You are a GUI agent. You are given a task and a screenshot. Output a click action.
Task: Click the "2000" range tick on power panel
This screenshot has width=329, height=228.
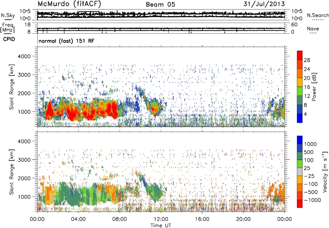click(x=25, y=93)
